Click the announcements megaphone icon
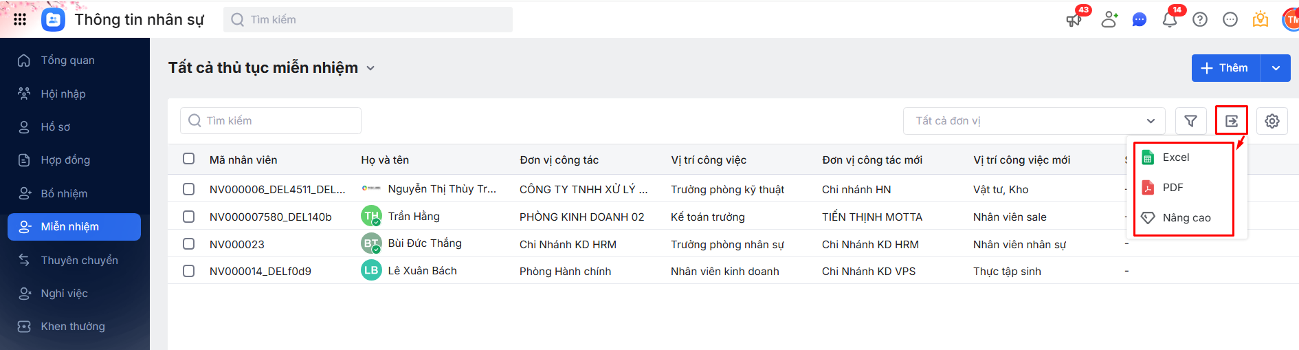 click(x=1074, y=19)
